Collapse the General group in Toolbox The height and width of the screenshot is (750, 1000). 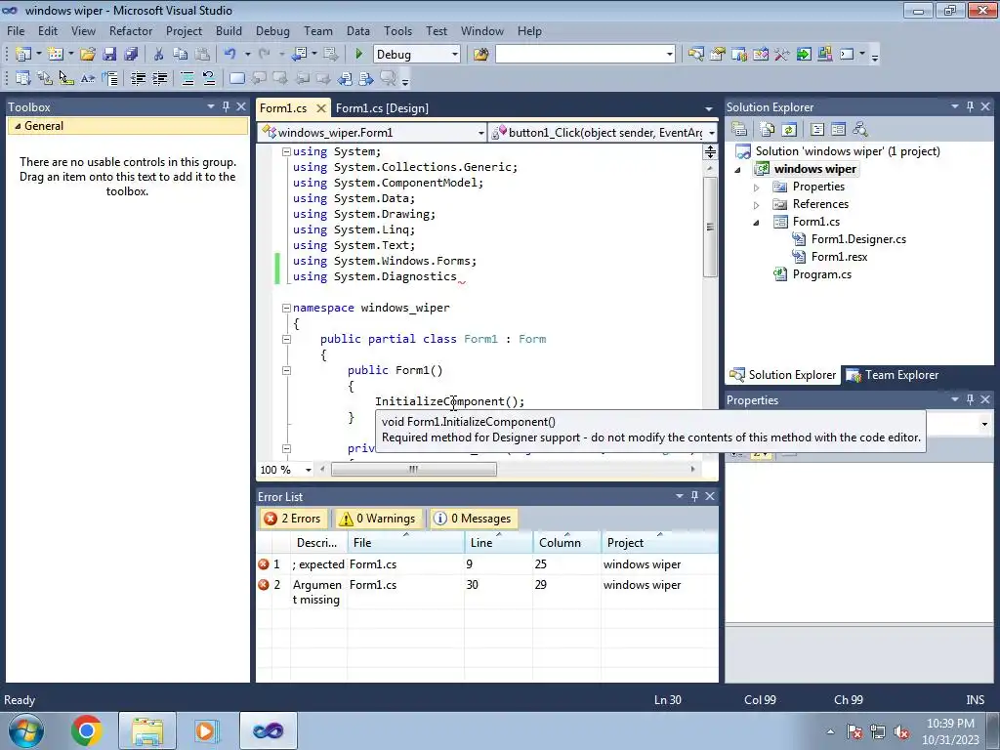[x=18, y=126]
